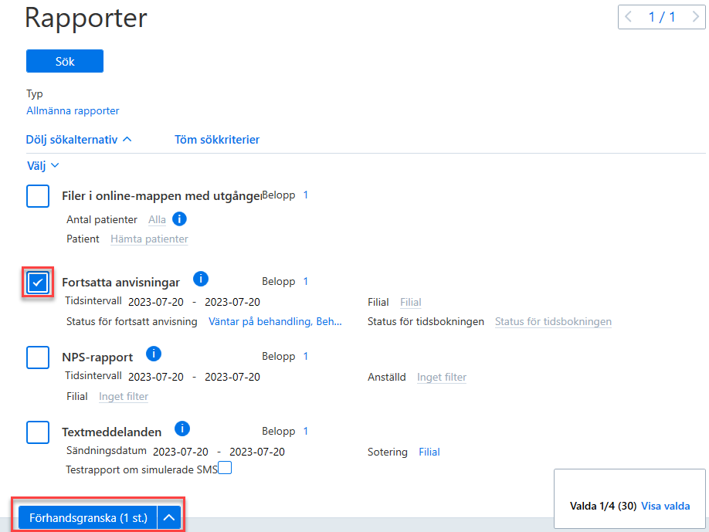Edit Textmeddelanden Sändningsdatum start date
709x532 pixels.
tap(181, 452)
